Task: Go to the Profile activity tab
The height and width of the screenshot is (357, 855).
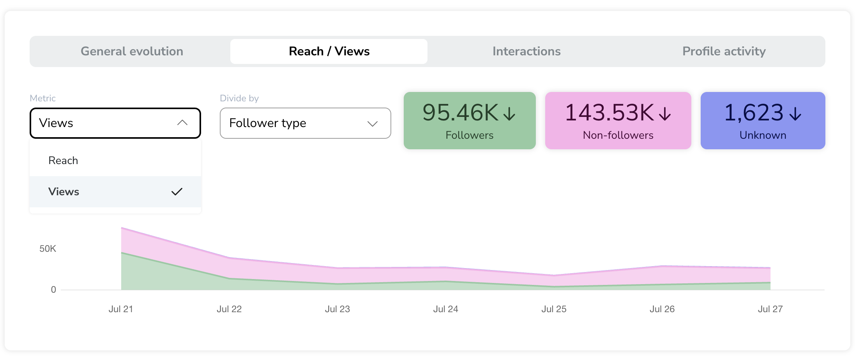Action: (724, 51)
